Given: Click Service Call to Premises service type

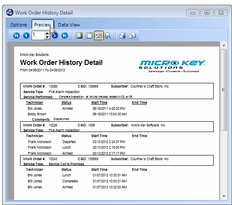Looking at the screenshot, I should 66,164.
